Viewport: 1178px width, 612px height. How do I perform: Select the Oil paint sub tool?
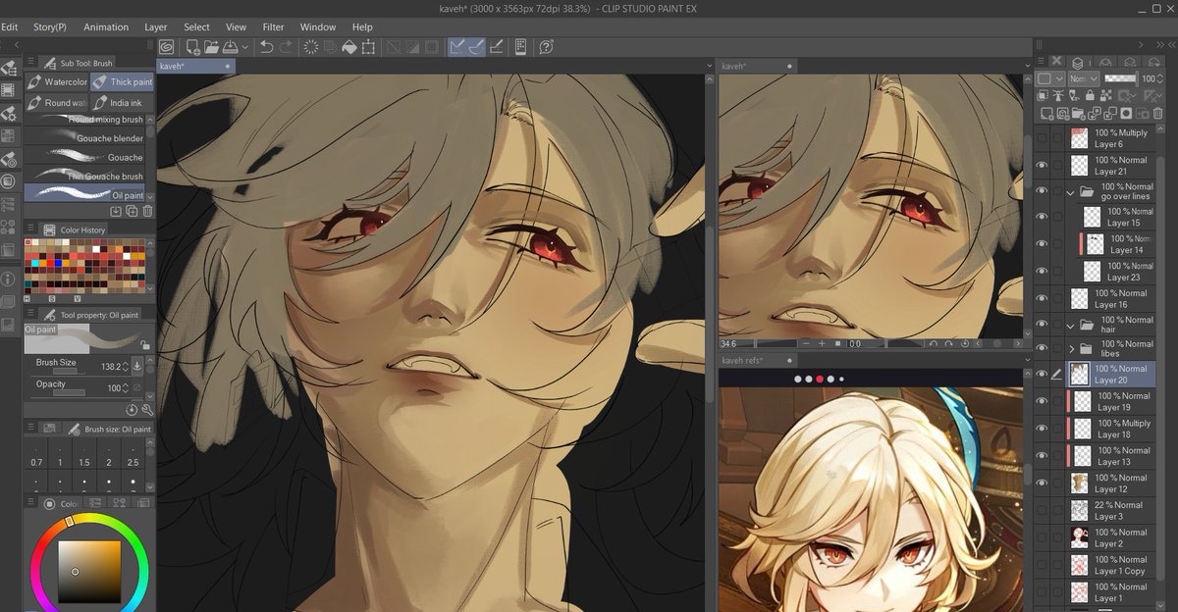coord(83,194)
